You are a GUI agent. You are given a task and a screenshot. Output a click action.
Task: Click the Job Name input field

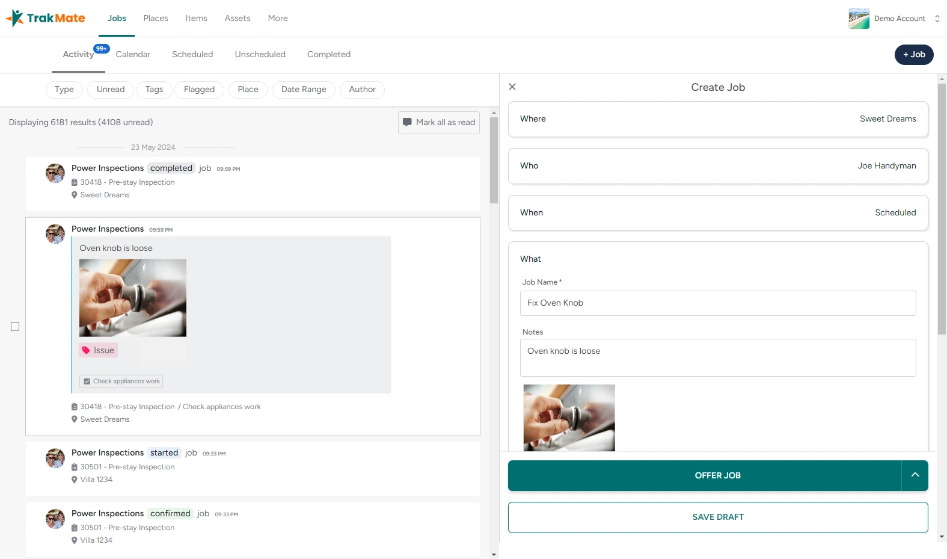click(x=717, y=303)
